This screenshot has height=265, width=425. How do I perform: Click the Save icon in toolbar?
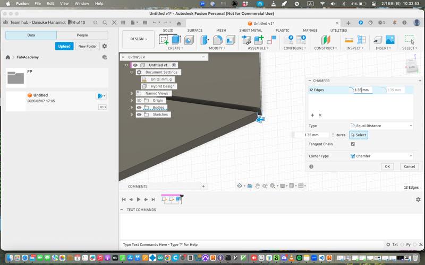click(144, 22)
